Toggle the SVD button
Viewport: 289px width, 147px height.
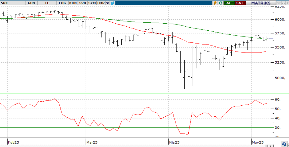(x=83, y=3)
